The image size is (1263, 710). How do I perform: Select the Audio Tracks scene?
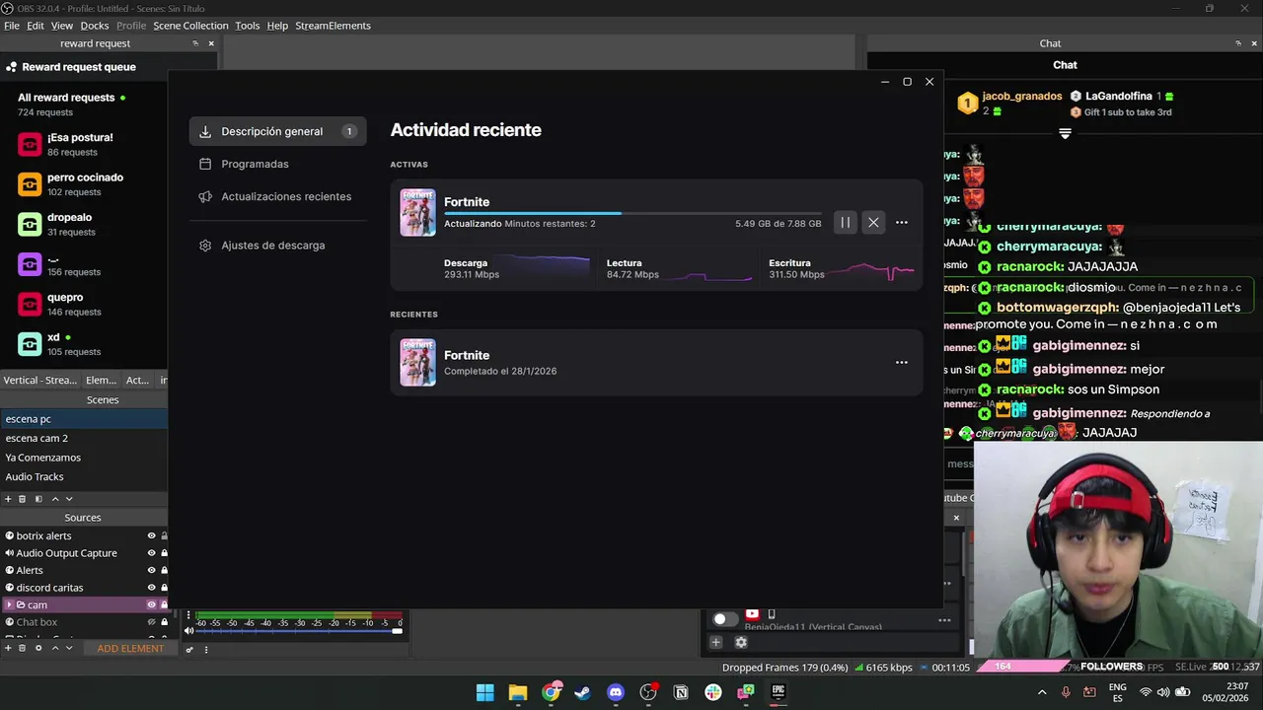(x=84, y=476)
